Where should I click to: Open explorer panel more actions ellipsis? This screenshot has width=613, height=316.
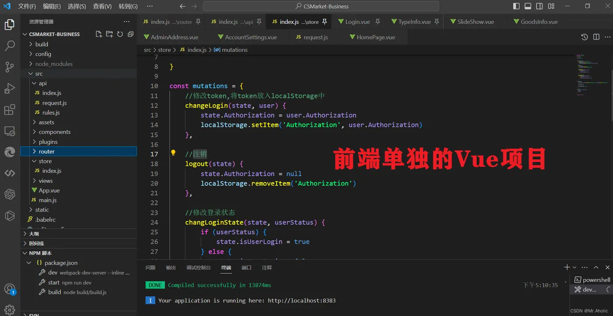pos(127,21)
